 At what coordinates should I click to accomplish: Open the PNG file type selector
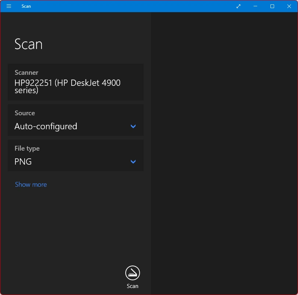point(76,155)
